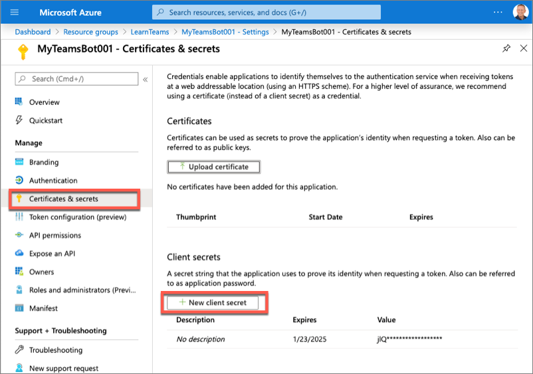Image resolution: width=533 pixels, height=374 pixels.
Task: Click the Client secrets section heading
Action: click(194, 257)
